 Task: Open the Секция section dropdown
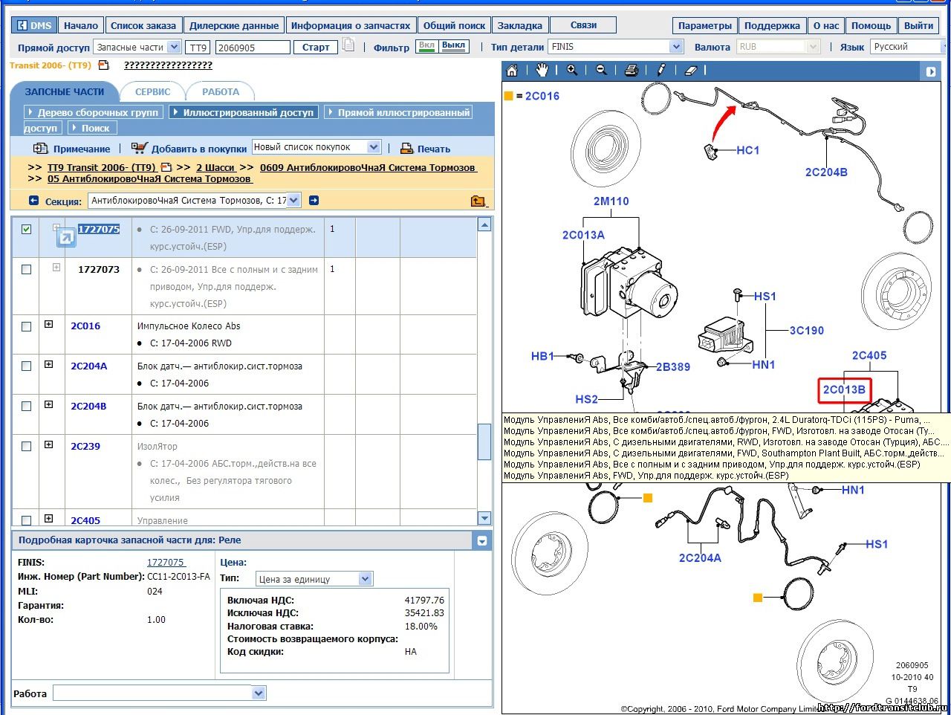tap(293, 200)
